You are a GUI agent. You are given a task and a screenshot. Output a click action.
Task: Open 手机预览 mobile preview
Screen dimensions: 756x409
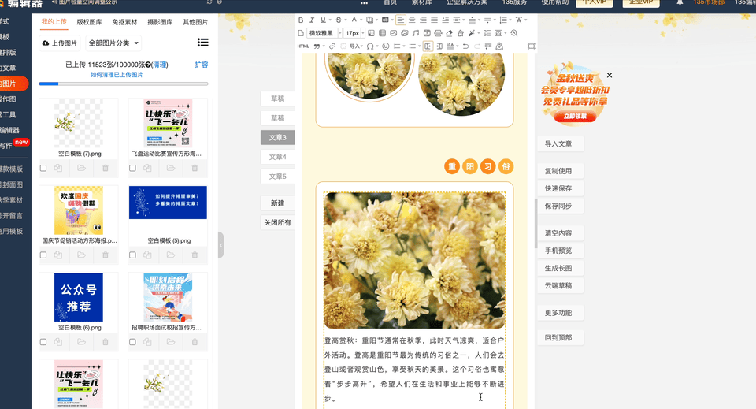tap(560, 251)
